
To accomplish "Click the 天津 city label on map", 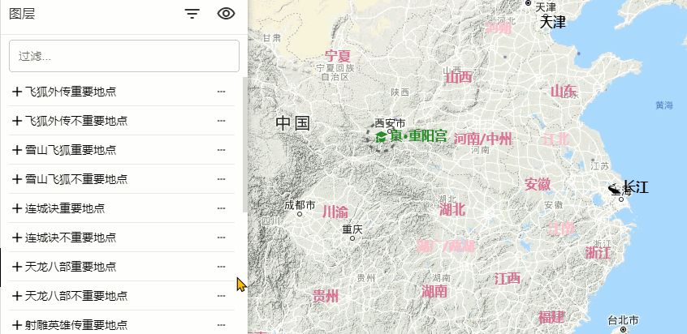I will point(552,22).
